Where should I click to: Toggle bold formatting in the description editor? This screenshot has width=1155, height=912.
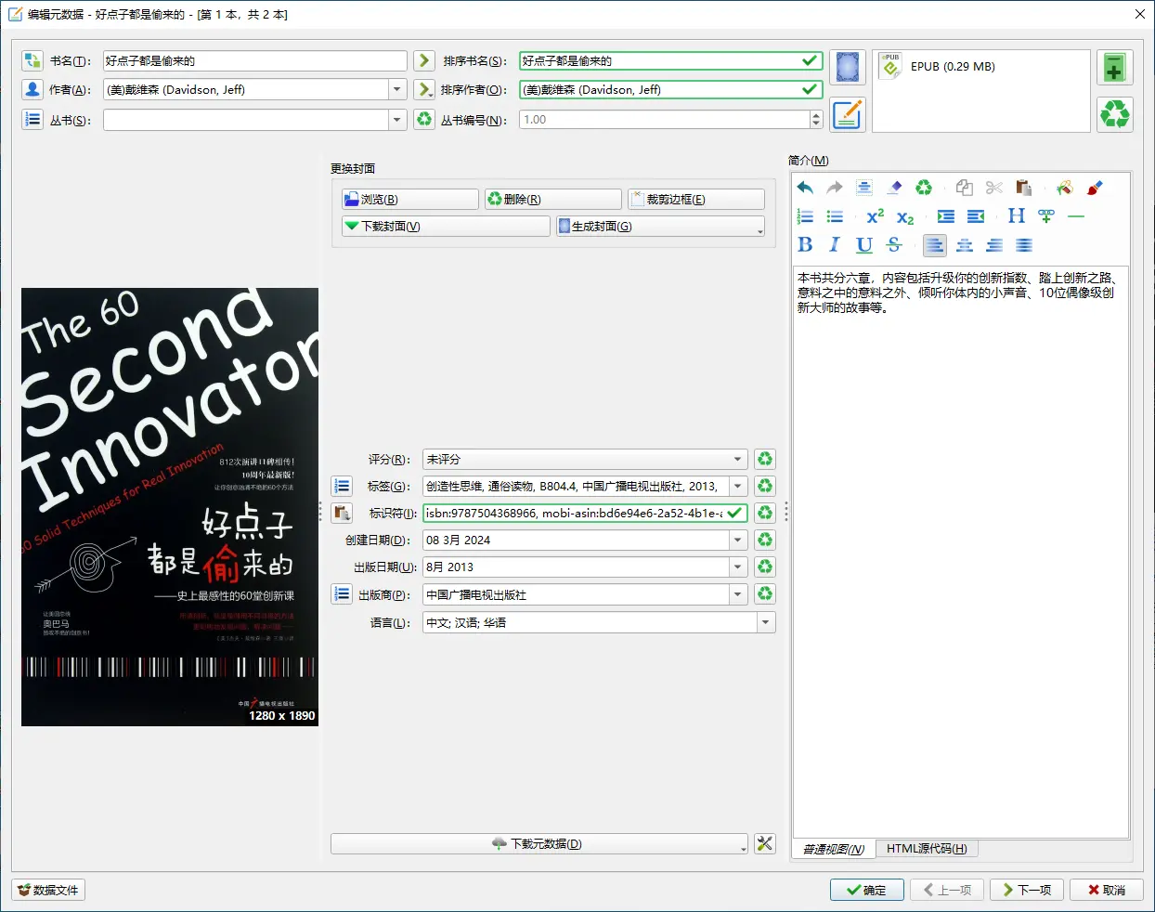coord(805,245)
